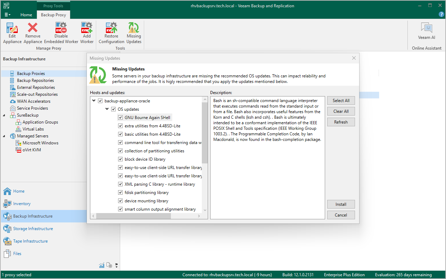
Task: Collapse the backup-appliance-oracle host node
Action: click(x=94, y=101)
